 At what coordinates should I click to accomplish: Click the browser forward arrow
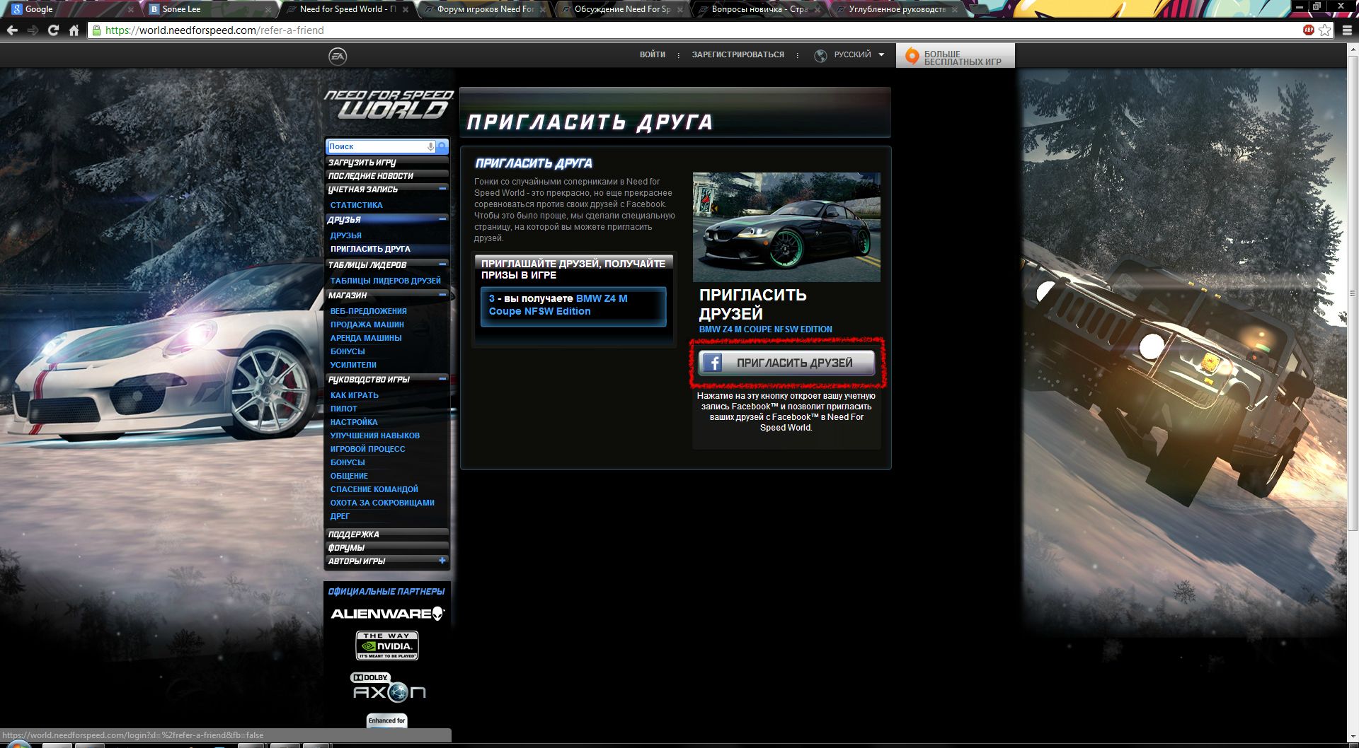point(33,30)
